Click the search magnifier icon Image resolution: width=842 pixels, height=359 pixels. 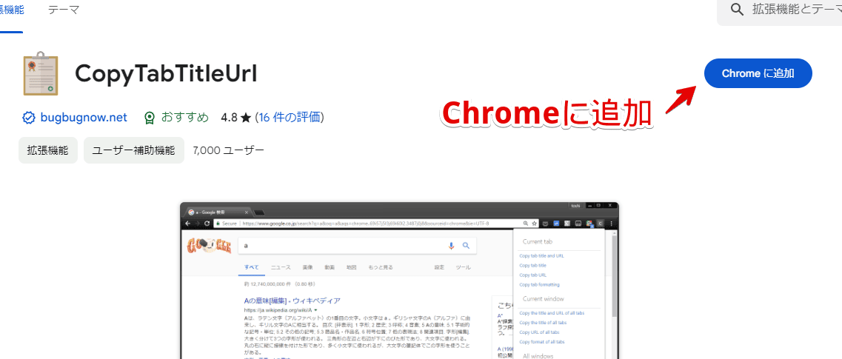(x=737, y=9)
